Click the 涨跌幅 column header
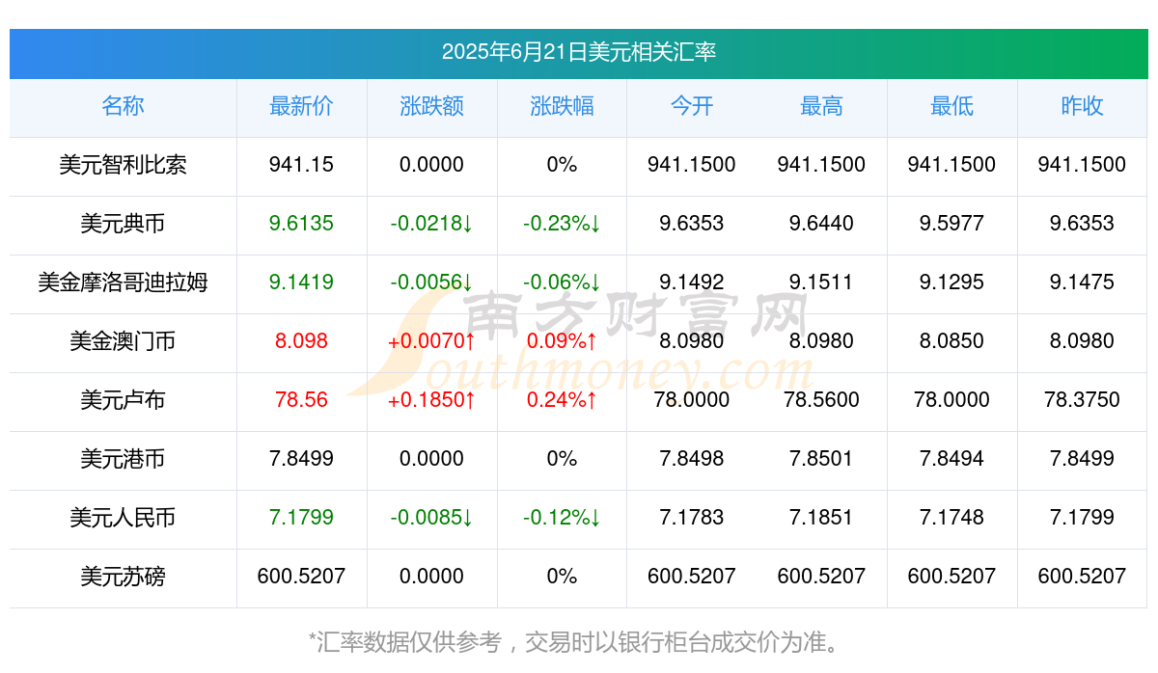The image size is (1158, 673). point(562,107)
